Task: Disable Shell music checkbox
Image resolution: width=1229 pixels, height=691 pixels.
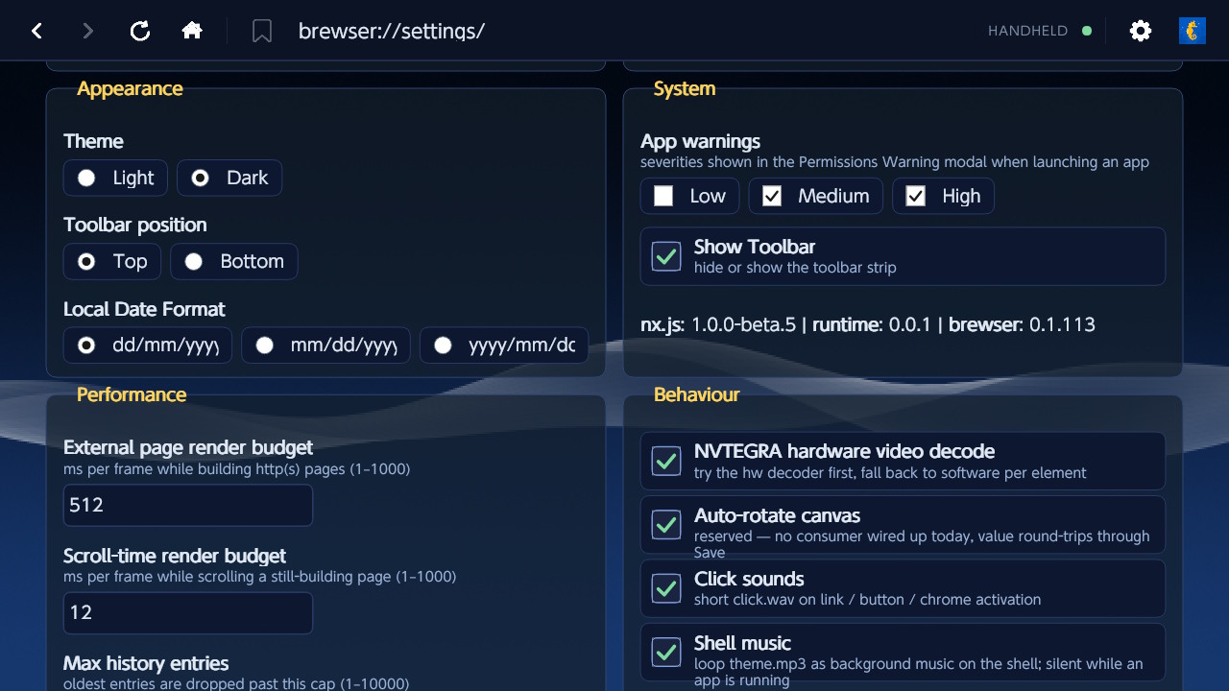Action: click(666, 653)
